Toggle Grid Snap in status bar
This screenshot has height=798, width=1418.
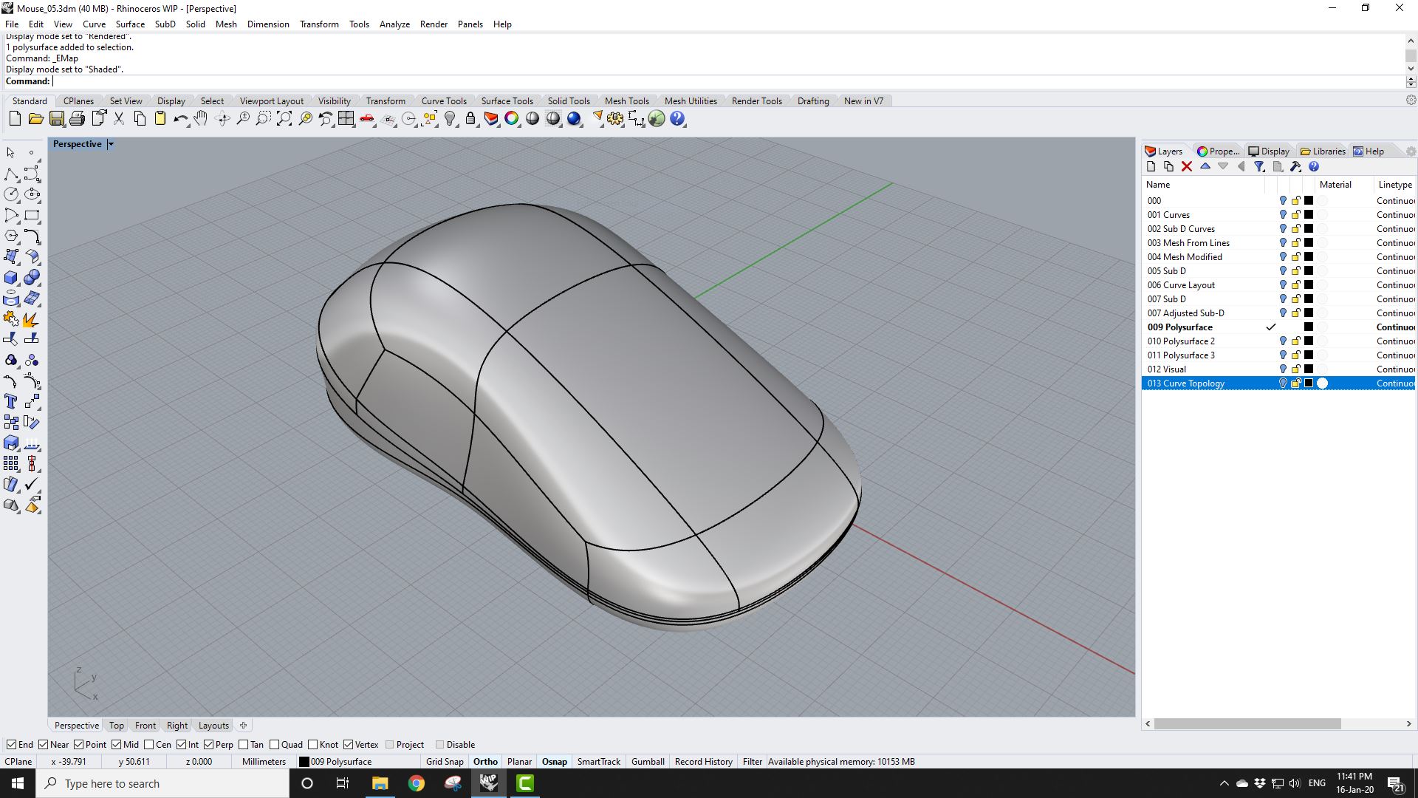[x=445, y=762]
